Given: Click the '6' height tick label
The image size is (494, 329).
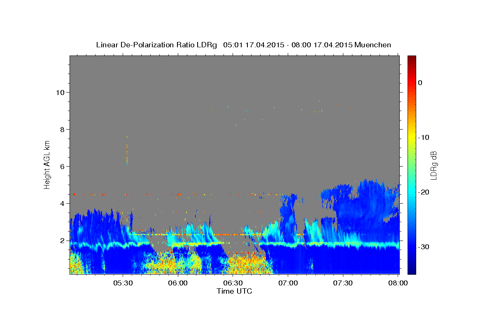Looking at the screenshot, I should tap(63, 166).
